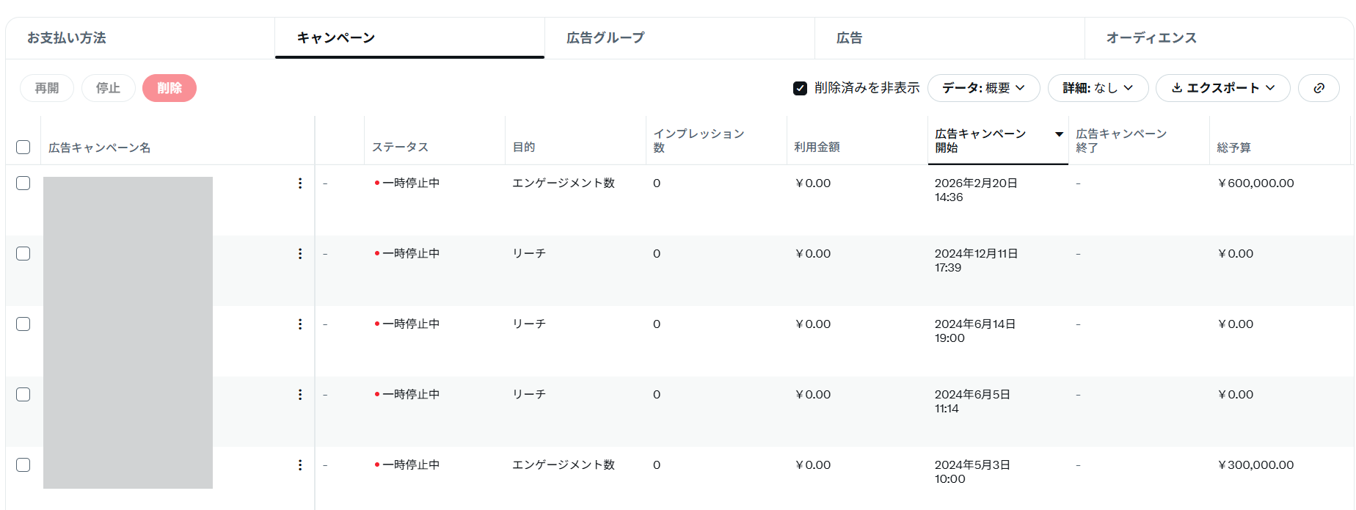Open the kebab menu for the 2024年12月11日 campaign

(x=300, y=254)
